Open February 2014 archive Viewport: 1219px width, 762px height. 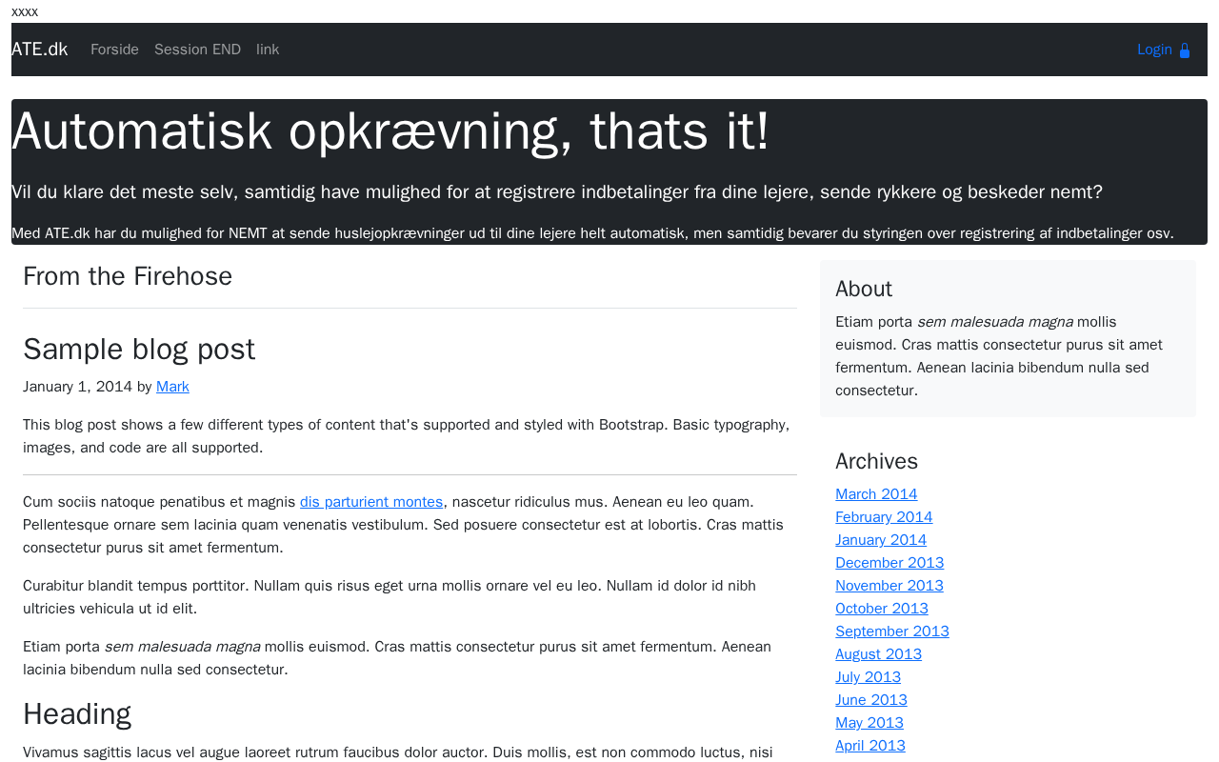(884, 517)
